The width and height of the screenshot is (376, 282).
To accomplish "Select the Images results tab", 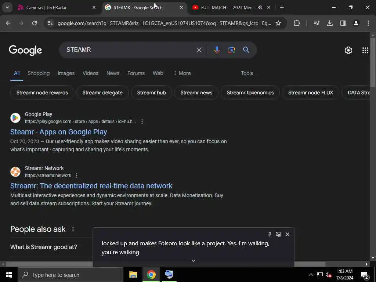I will pyautogui.click(x=66, y=73).
